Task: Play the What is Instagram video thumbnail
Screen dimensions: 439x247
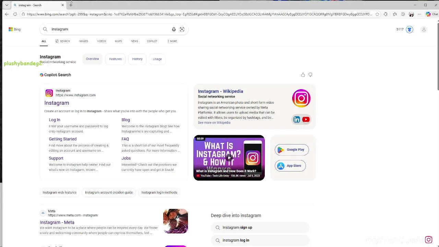Action: (x=229, y=158)
